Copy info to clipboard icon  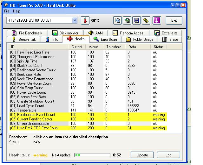coord(117,20)
